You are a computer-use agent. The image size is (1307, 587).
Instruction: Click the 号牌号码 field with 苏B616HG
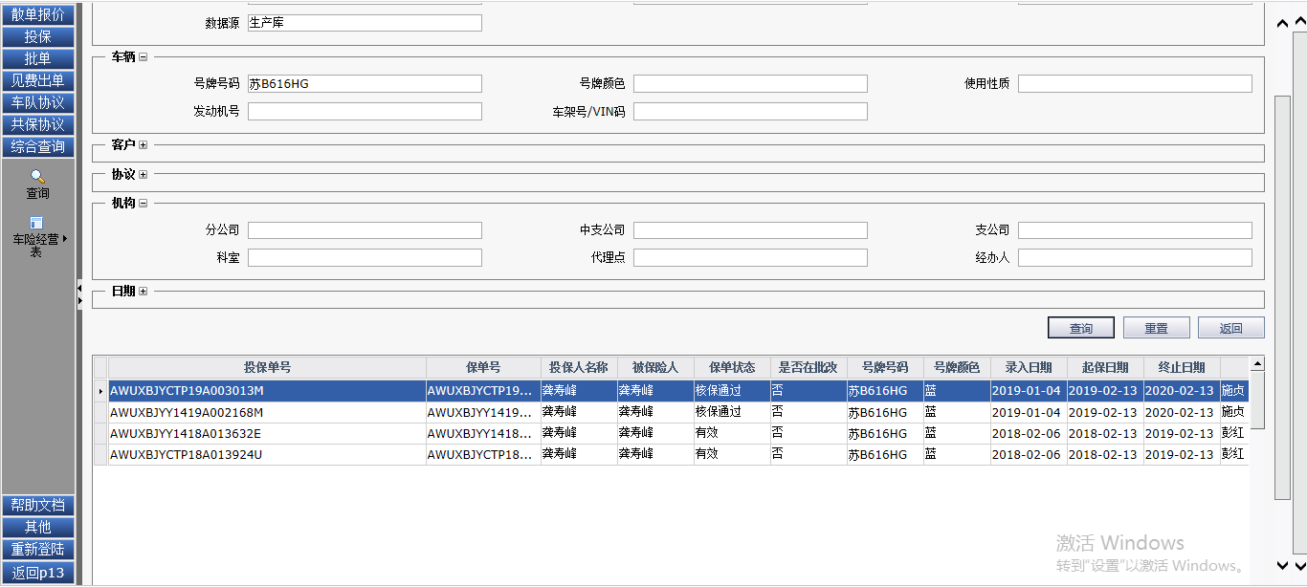(365, 84)
